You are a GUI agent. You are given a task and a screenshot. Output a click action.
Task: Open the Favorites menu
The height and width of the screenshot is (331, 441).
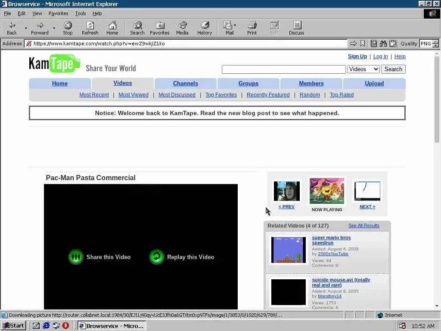point(58,13)
